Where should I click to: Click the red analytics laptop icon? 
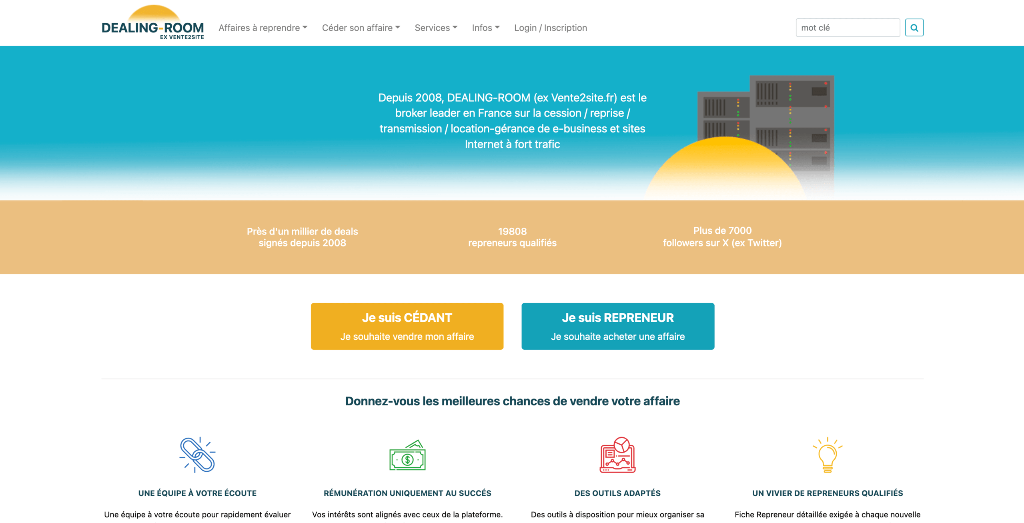pos(617,455)
